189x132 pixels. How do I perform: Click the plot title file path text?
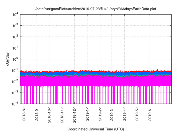click(96, 9)
